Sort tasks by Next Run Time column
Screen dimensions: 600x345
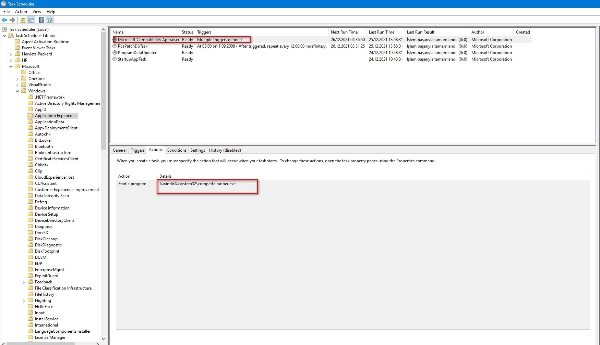344,32
